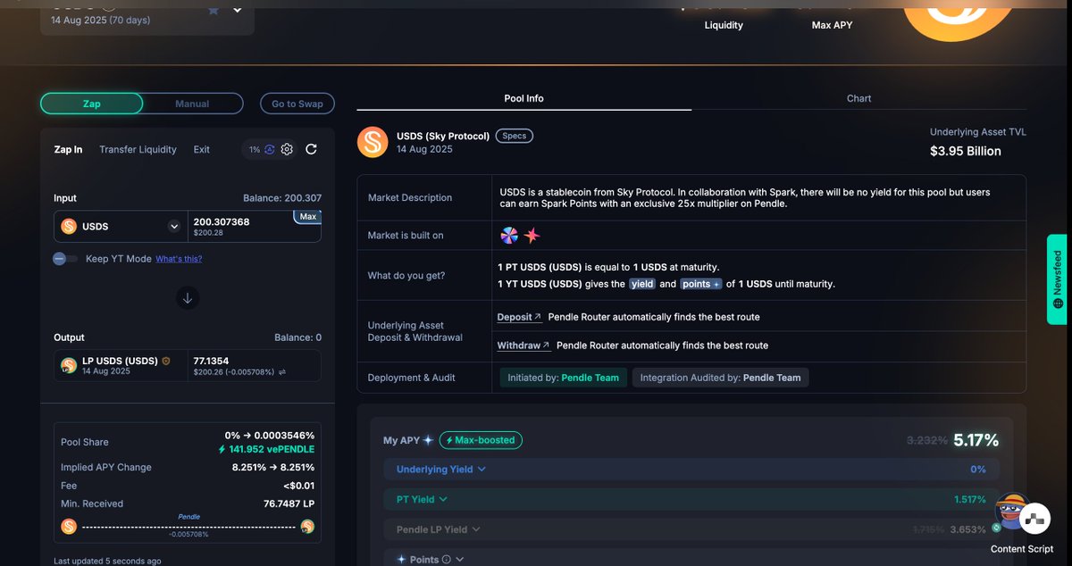1072x566 pixels.
Task: Click the 'Balance: 200.307' text
Action: (282, 198)
